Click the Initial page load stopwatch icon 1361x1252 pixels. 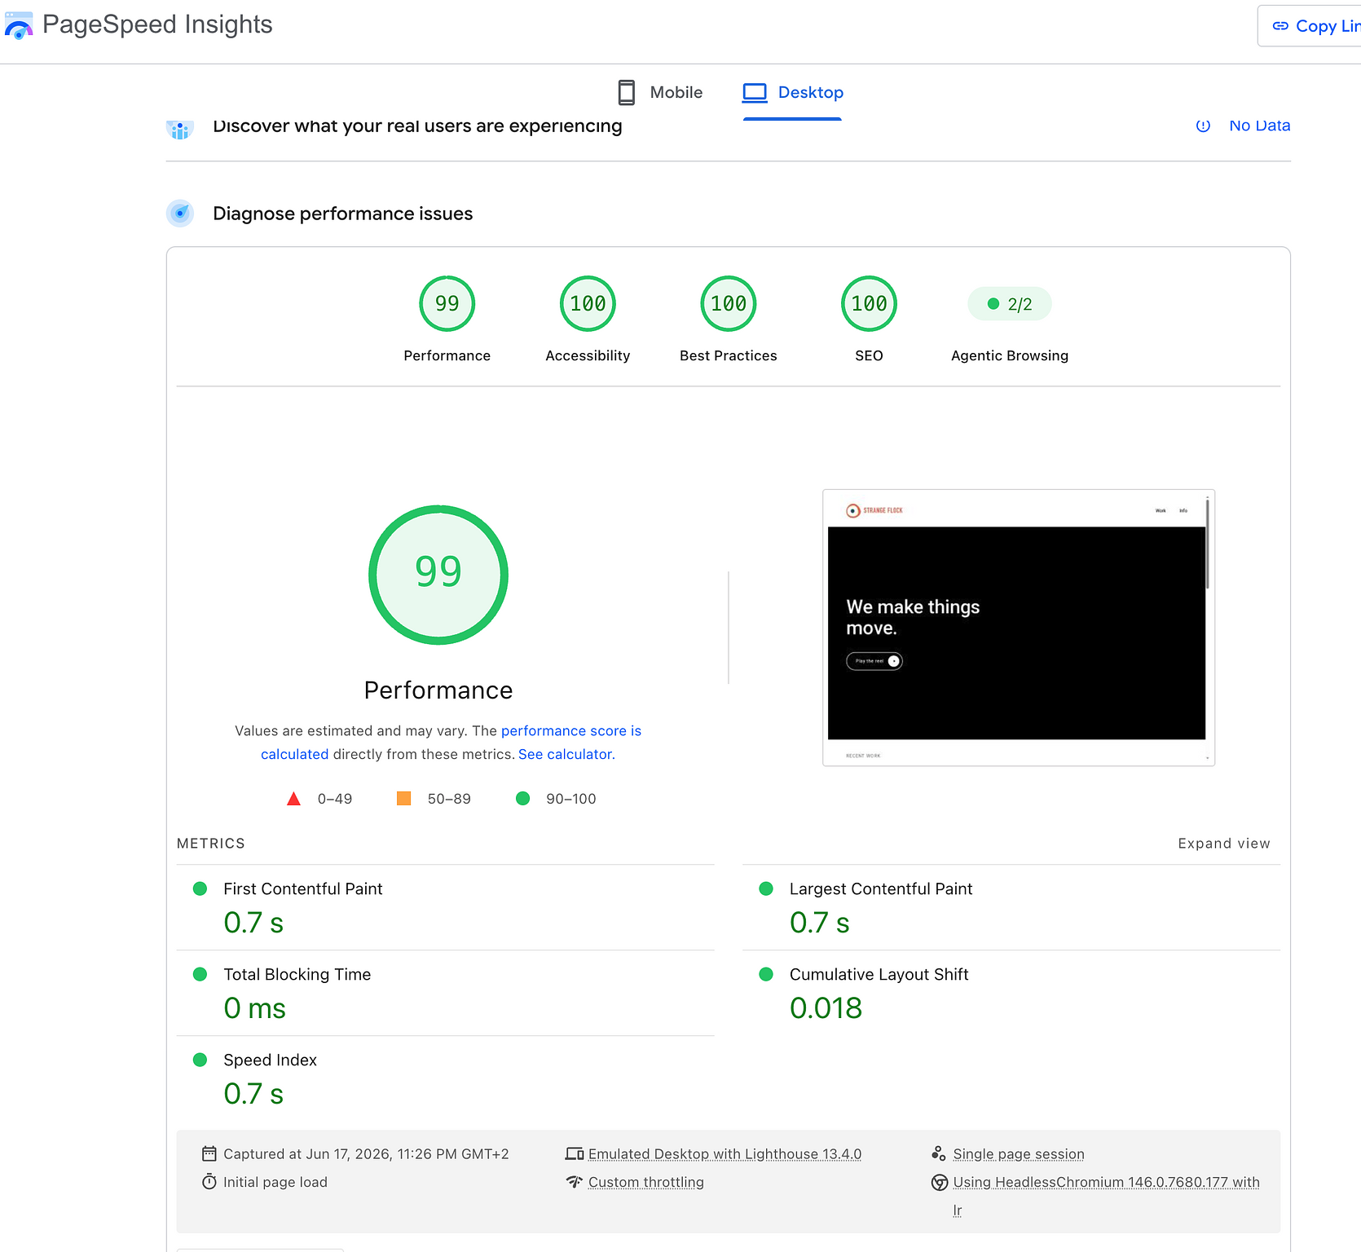209,1181
